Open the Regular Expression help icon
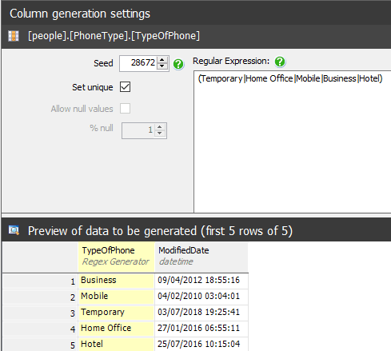Image resolution: width=391 pixels, height=351 pixels. coord(280,62)
